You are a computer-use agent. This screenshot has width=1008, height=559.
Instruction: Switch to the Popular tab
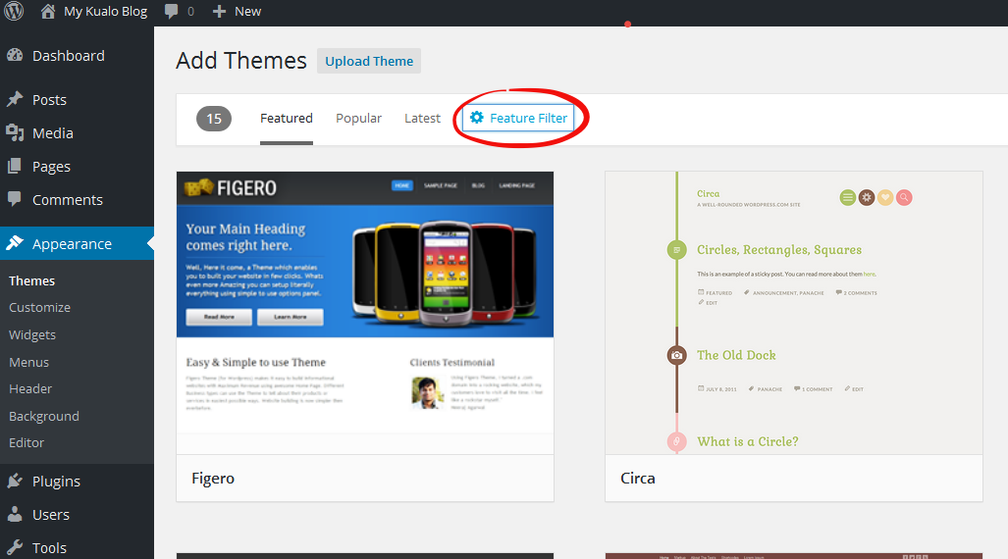coord(358,119)
